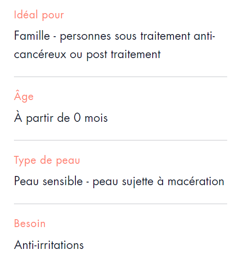Select the "Anti-irritations" value text
The height and width of the screenshot is (262, 242).
tap(49, 245)
